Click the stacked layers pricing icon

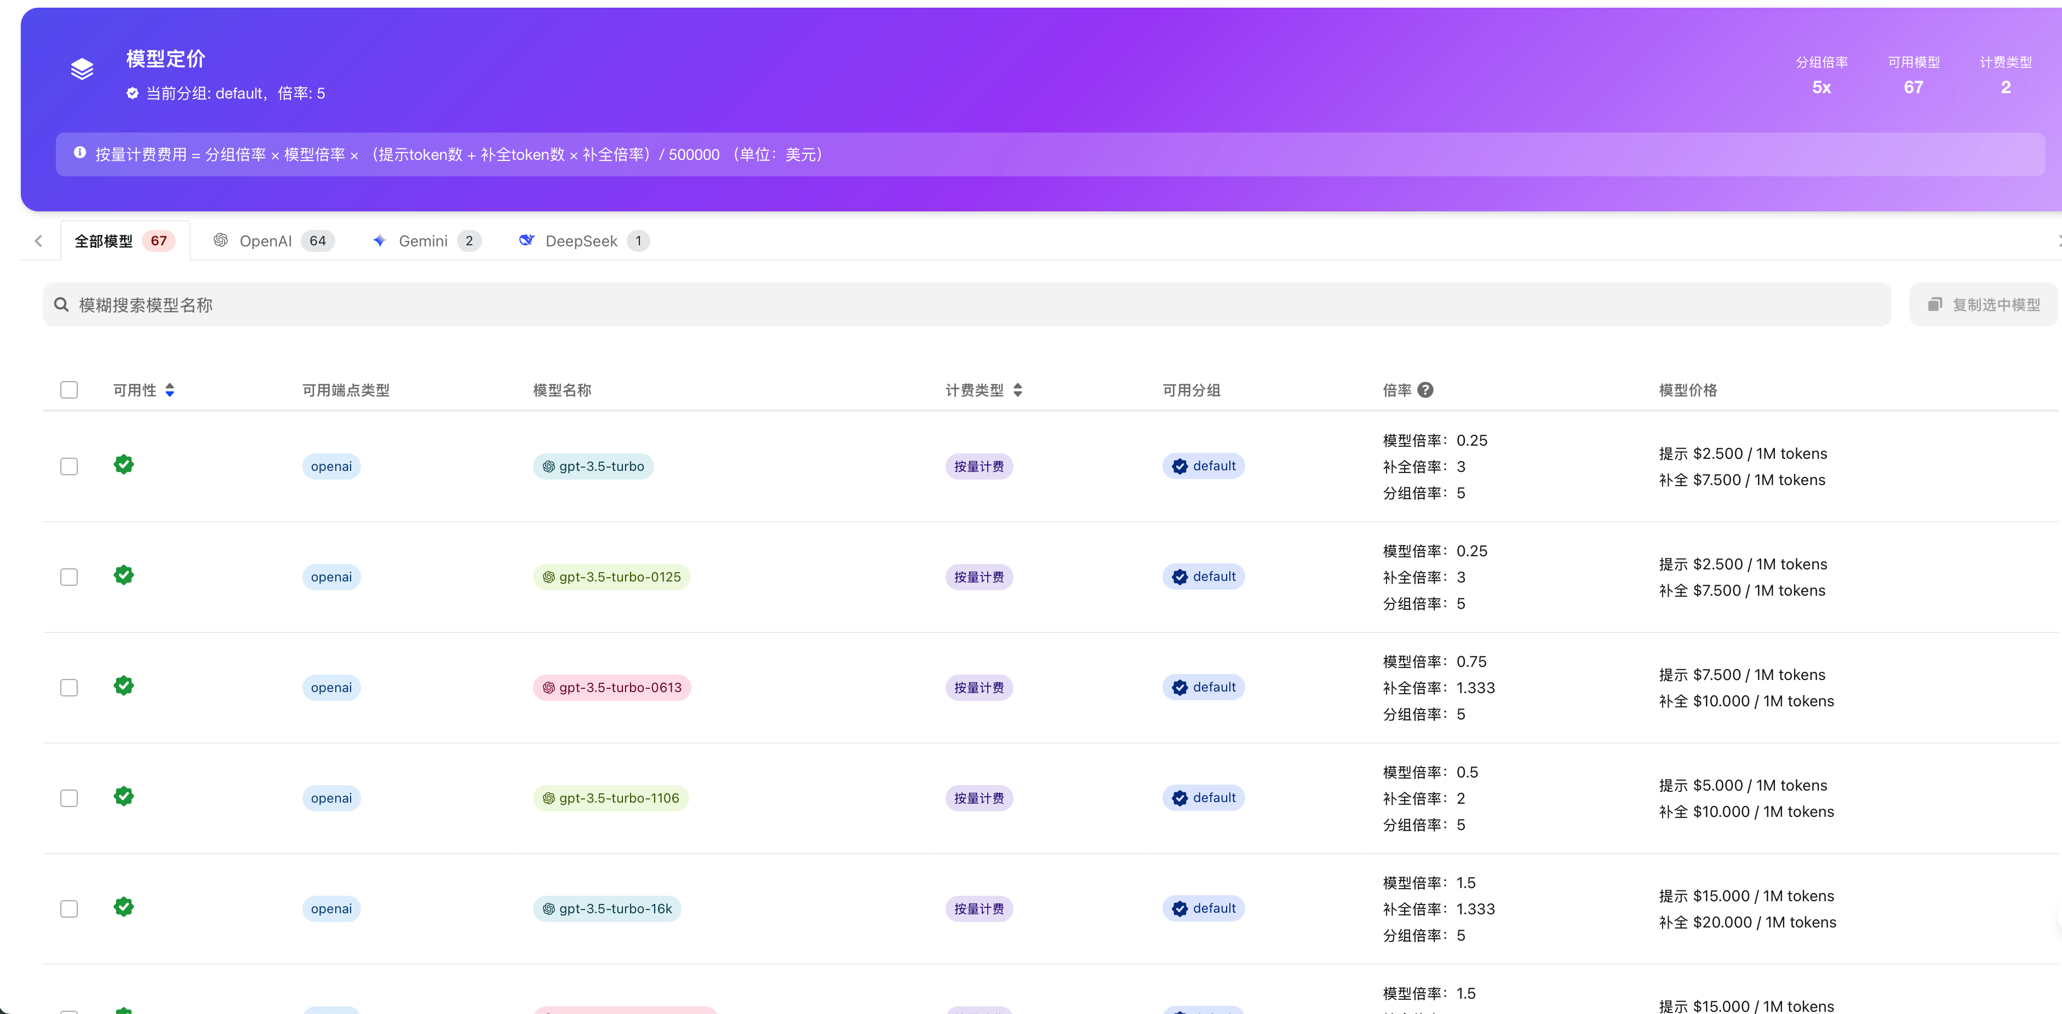[82, 70]
